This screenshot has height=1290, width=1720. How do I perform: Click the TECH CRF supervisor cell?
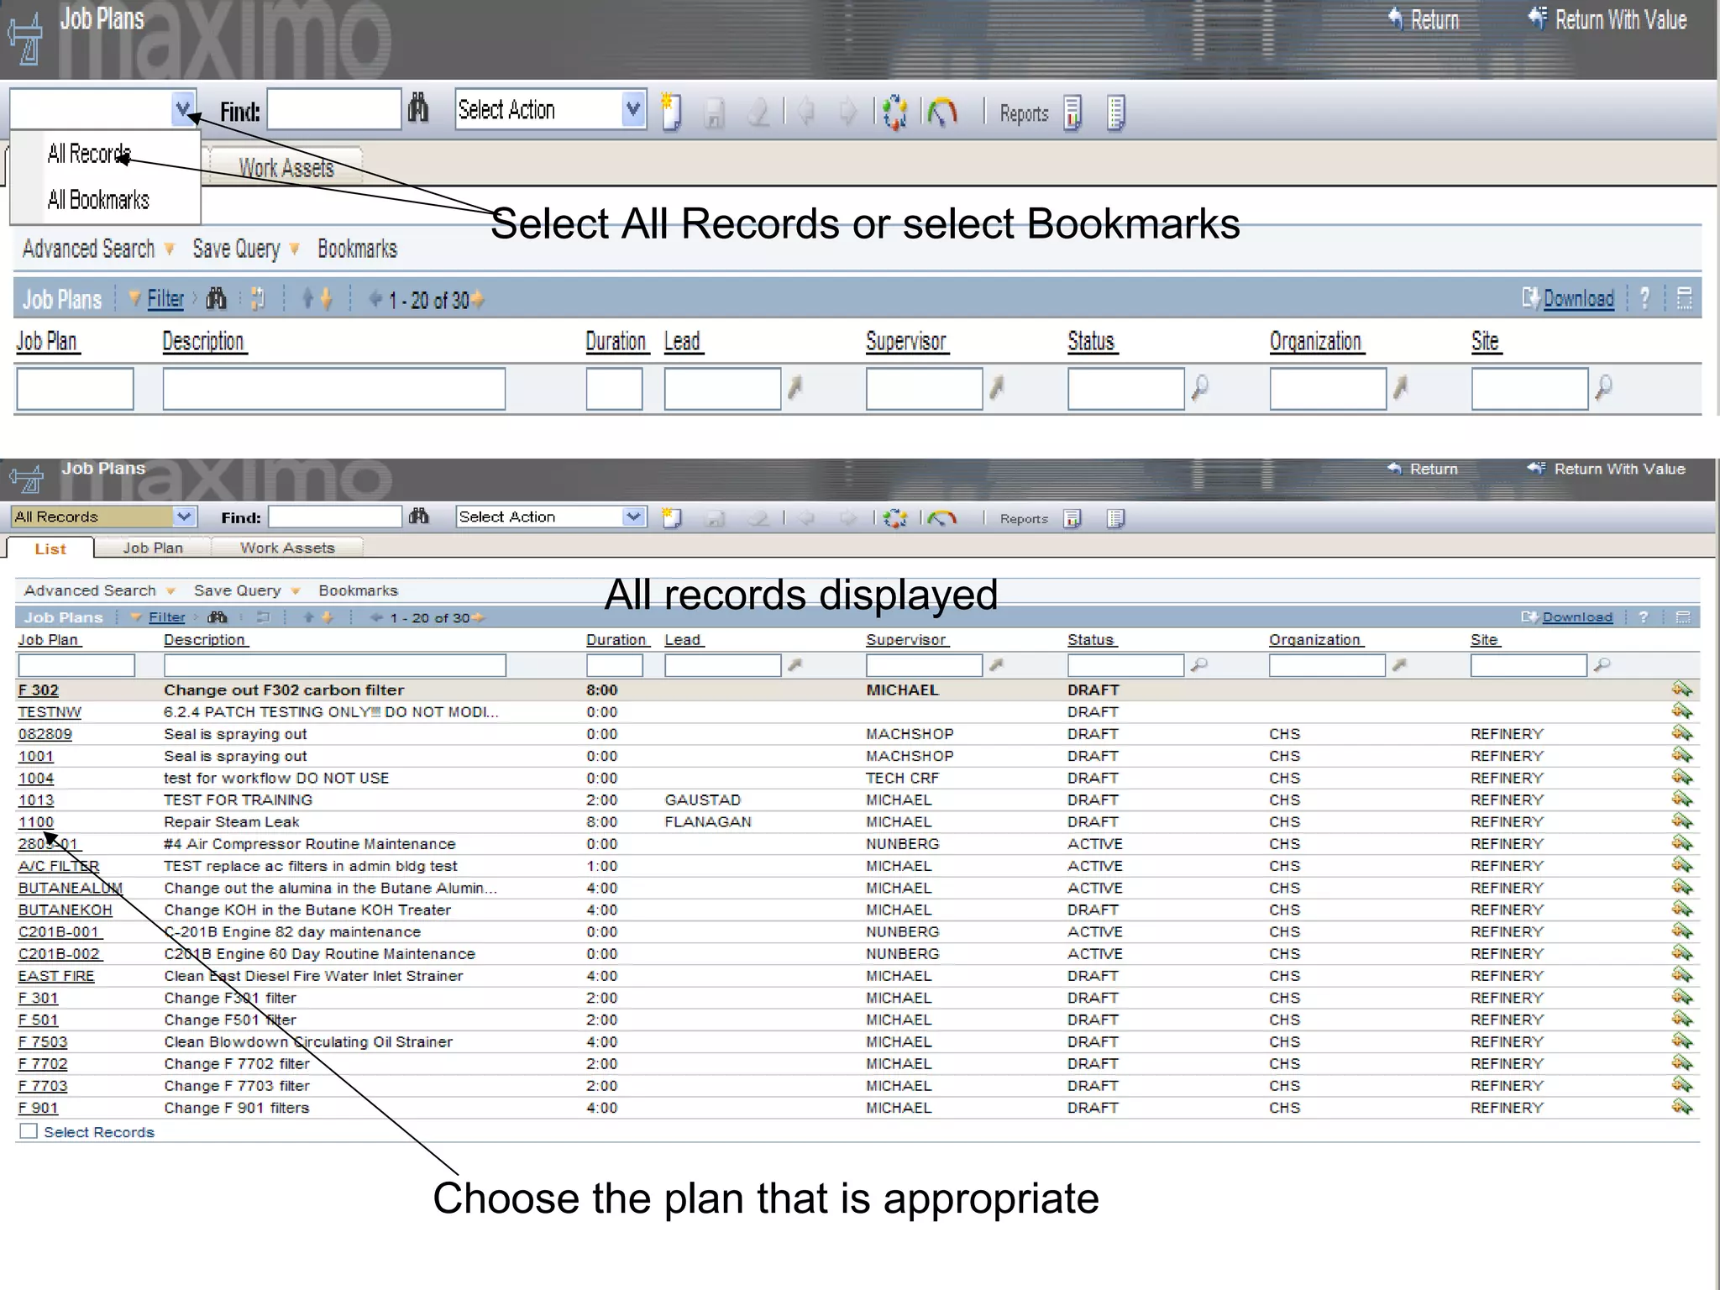coord(903,779)
